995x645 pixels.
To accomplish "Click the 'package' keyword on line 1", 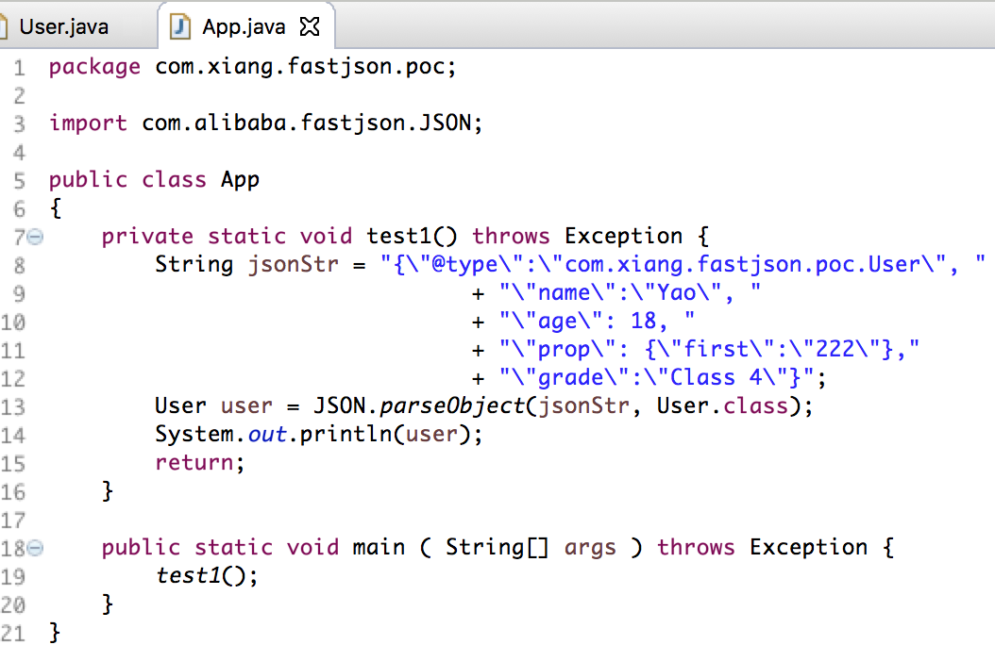I will (94, 67).
